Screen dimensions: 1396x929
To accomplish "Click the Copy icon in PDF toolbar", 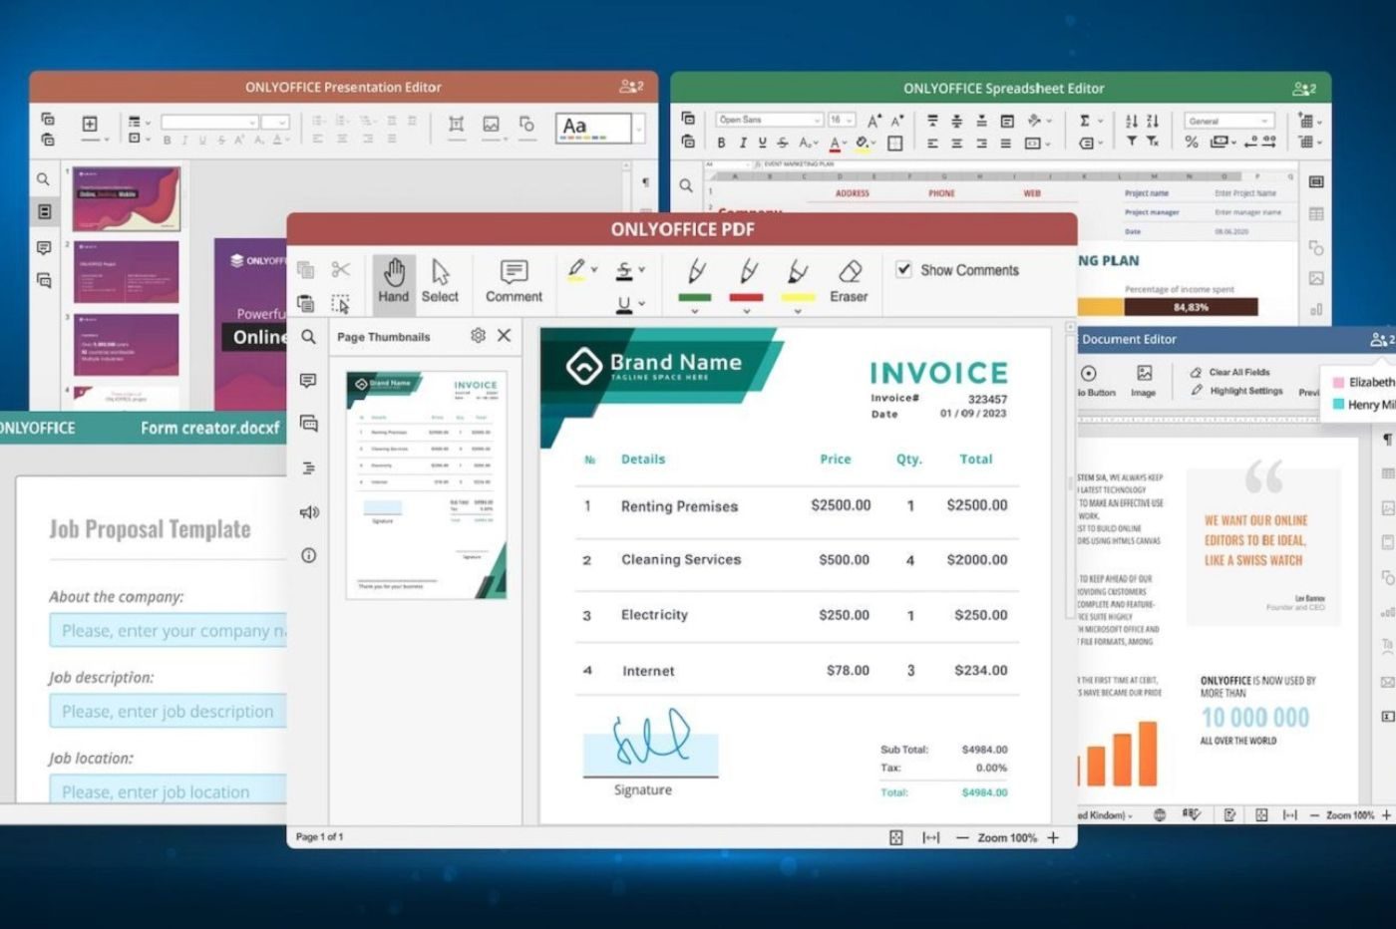I will coord(306,269).
